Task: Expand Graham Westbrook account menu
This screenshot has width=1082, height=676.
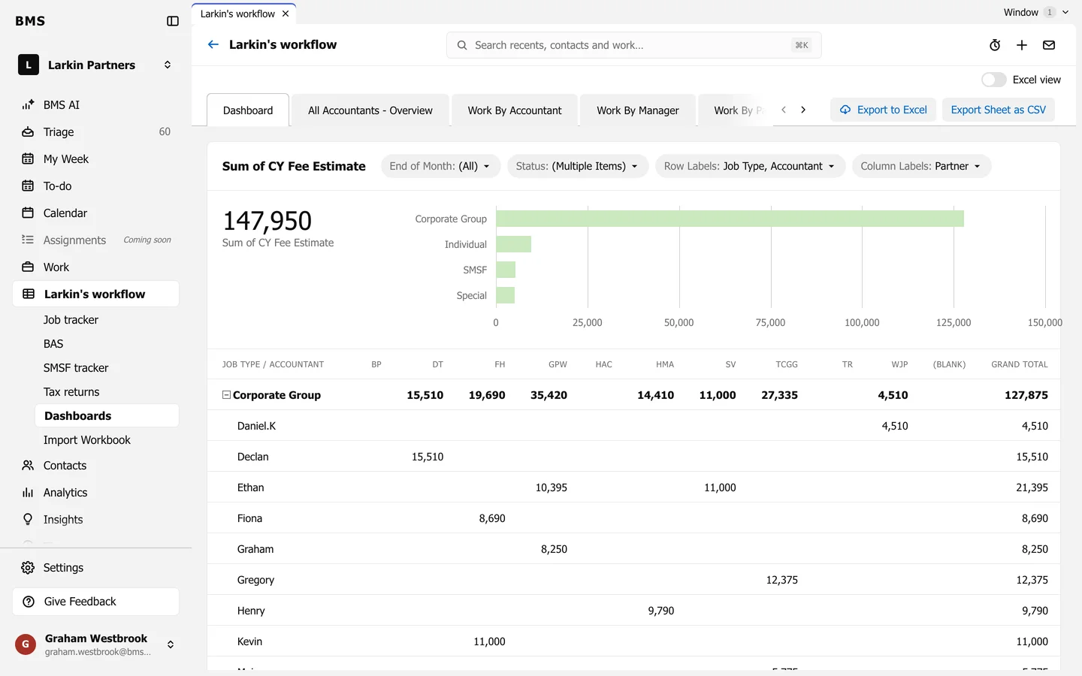Action: (95, 644)
